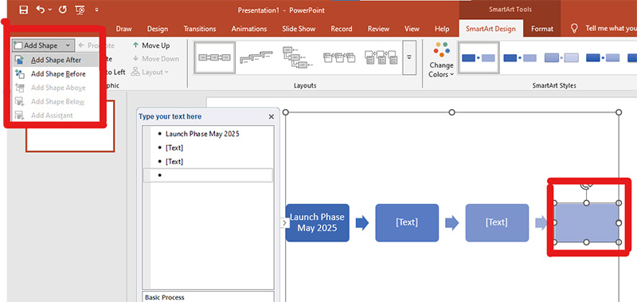
Task: Toggle the Add Shape dropdown arrow
Action: coord(68,45)
